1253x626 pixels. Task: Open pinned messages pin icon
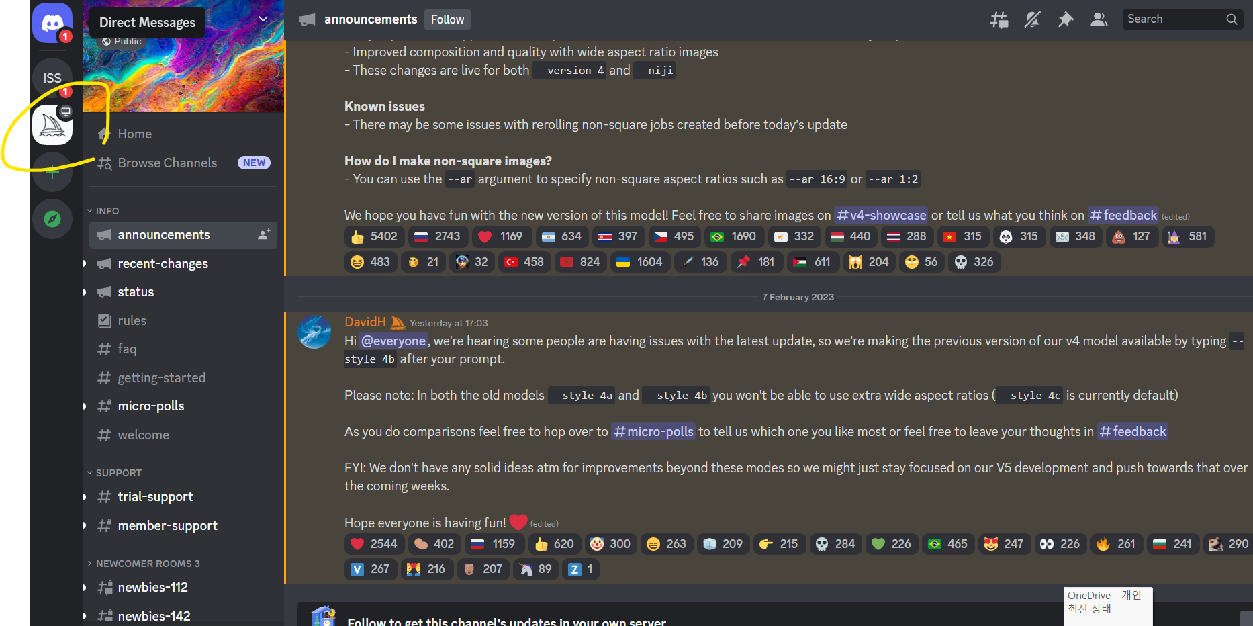coord(1066,19)
